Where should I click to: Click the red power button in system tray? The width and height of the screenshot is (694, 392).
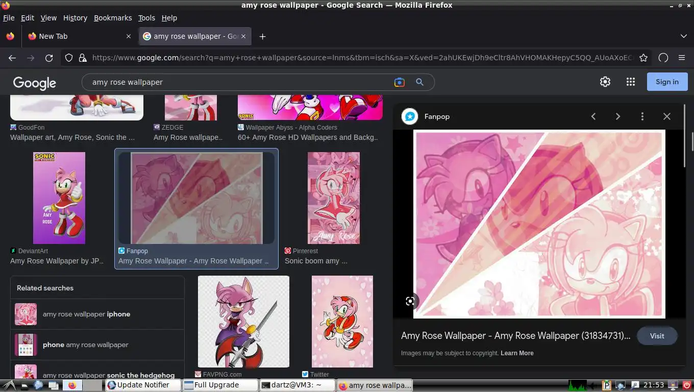point(687,385)
